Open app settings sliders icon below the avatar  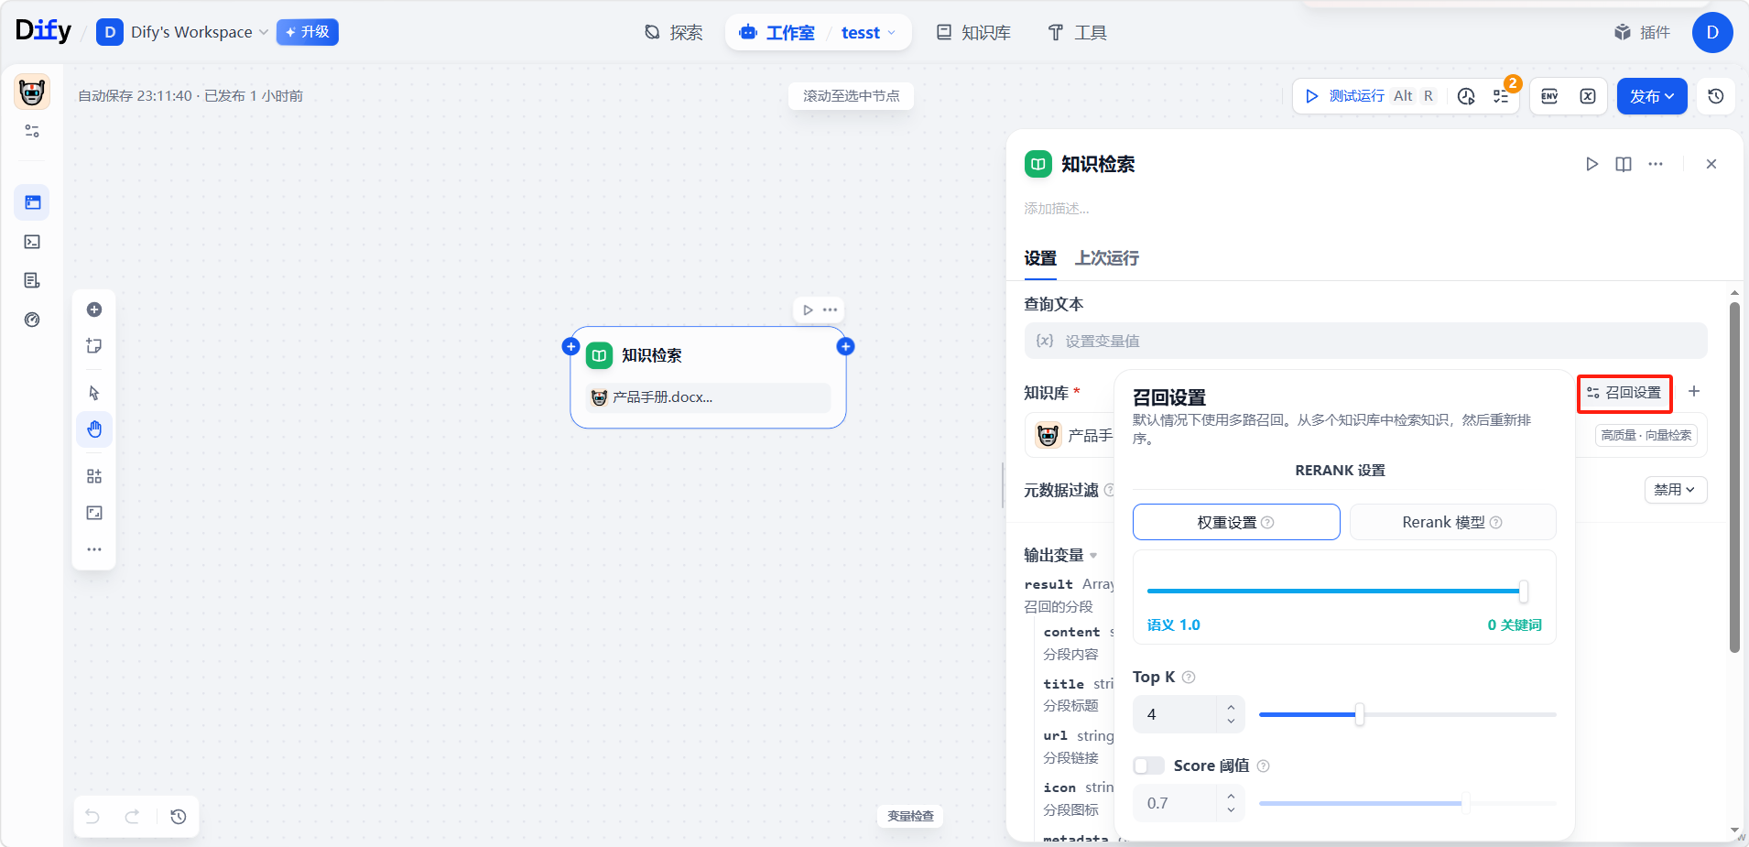pyautogui.click(x=32, y=131)
